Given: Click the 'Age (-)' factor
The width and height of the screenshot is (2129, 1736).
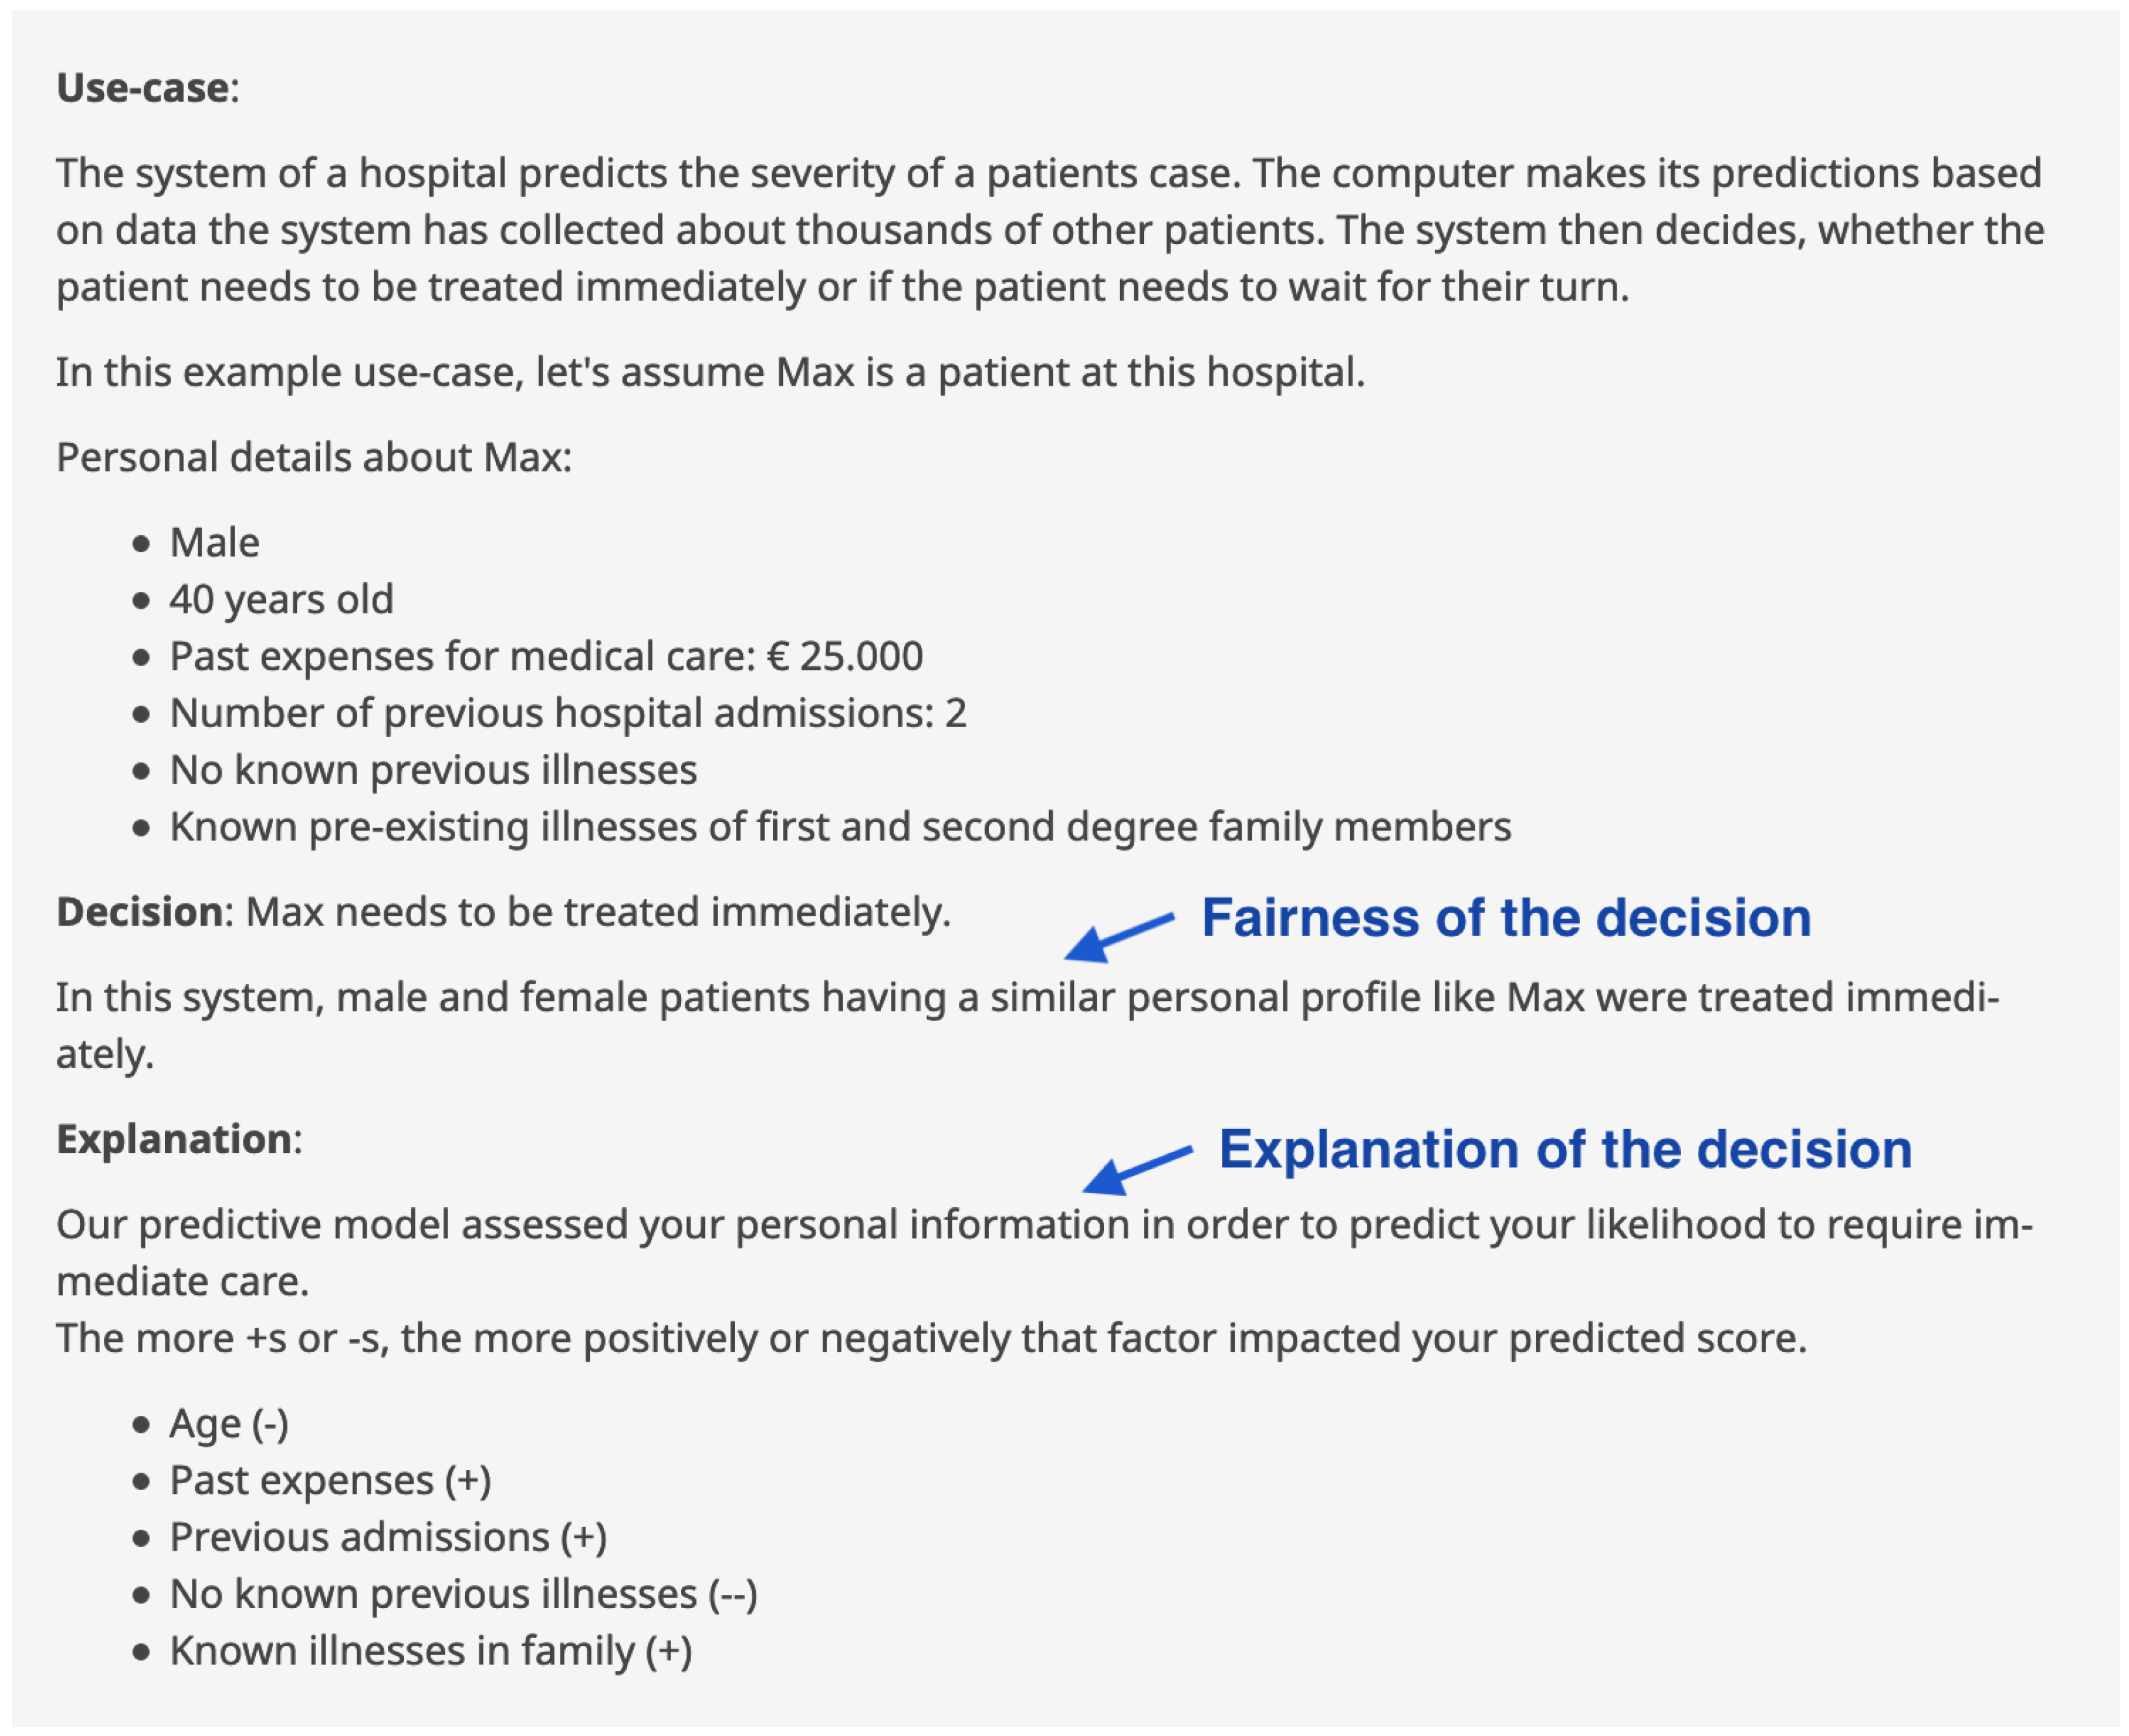Looking at the screenshot, I should pos(229,1424).
